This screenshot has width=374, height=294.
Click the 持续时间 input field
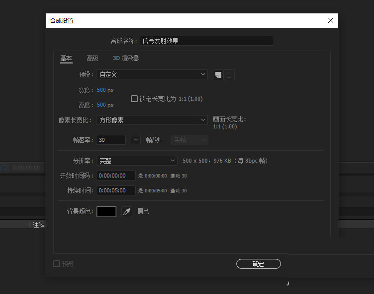tap(116, 190)
